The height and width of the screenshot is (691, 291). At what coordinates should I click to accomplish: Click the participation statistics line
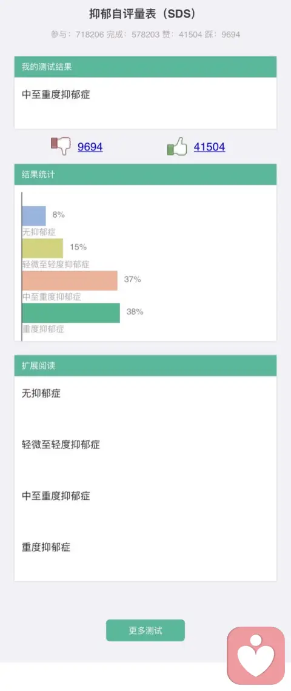(145, 35)
